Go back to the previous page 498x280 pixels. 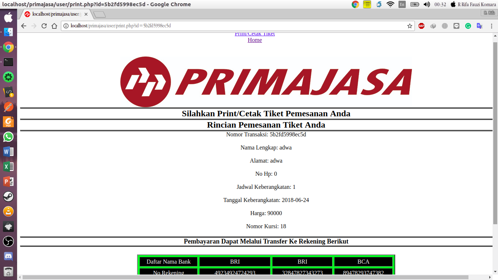coord(24,26)
